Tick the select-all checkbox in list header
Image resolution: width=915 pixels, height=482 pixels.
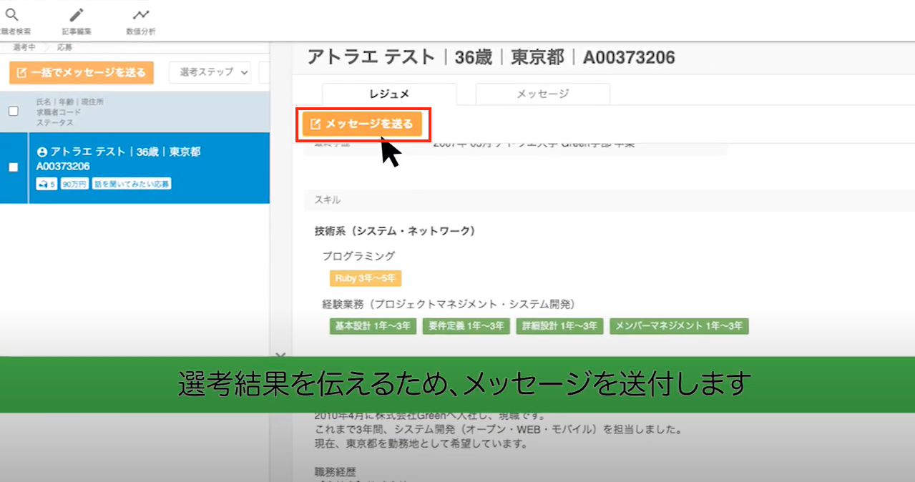(13, 111)
